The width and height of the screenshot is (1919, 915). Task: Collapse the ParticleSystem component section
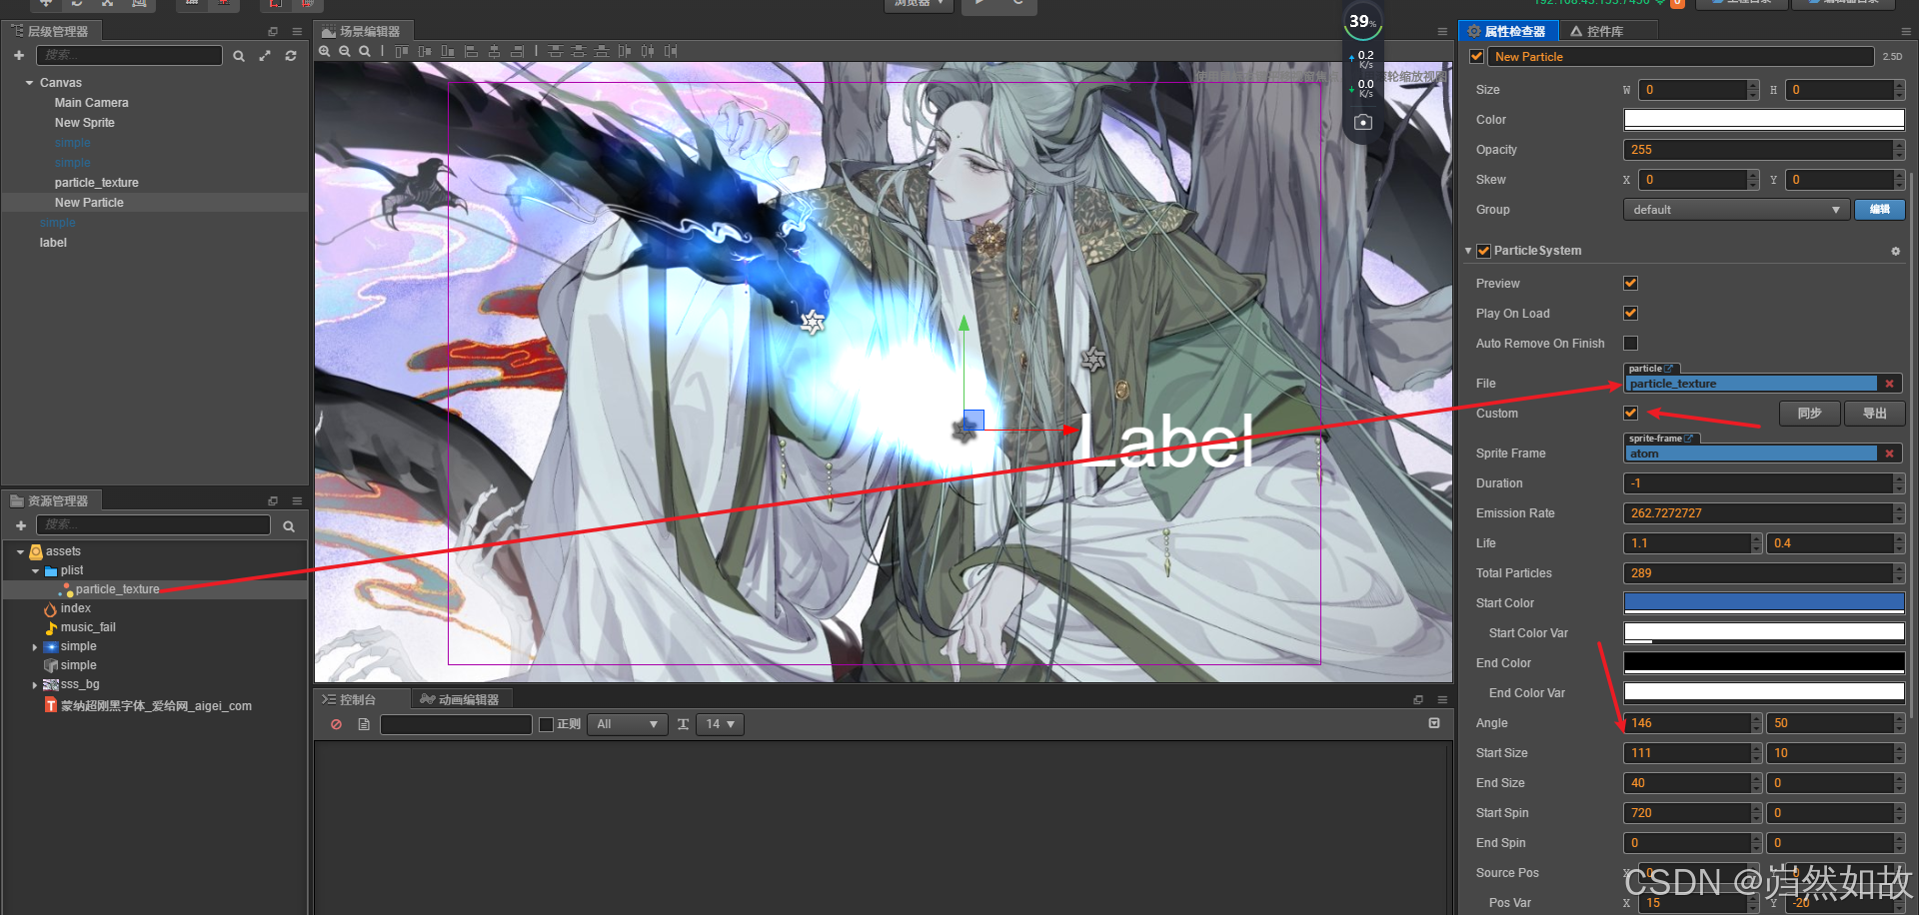1467,251
